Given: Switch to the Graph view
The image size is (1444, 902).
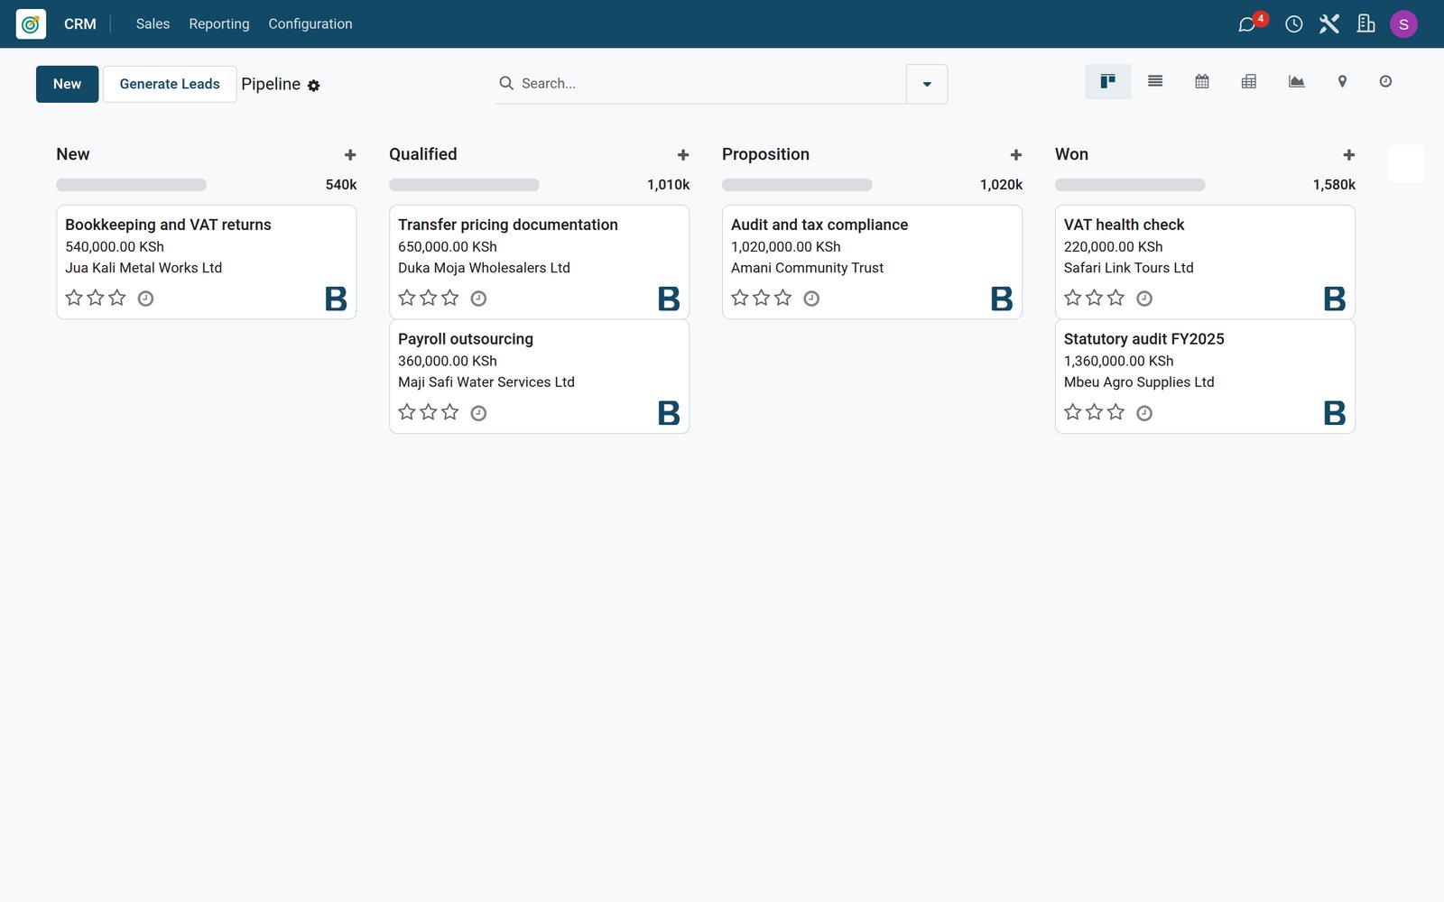Looking at the screenshot, I should [x=1296, y=82].
